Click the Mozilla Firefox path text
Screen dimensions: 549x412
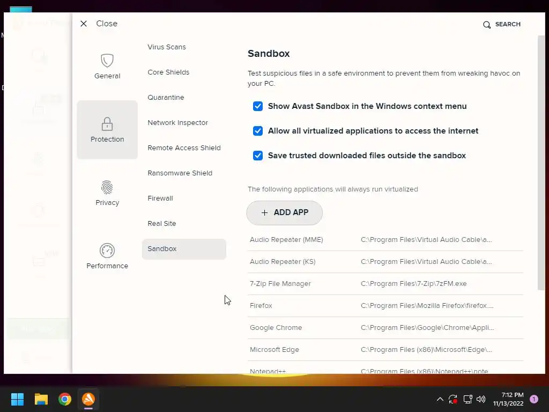[x=427, y=305]
